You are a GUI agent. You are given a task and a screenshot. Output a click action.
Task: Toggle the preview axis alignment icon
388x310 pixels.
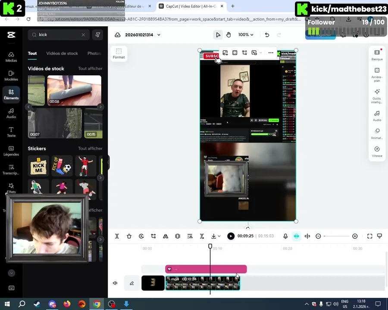(x=307, y=236)
